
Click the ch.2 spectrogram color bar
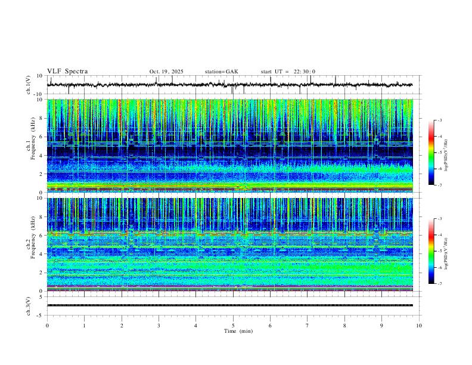(x=431, y=251)
